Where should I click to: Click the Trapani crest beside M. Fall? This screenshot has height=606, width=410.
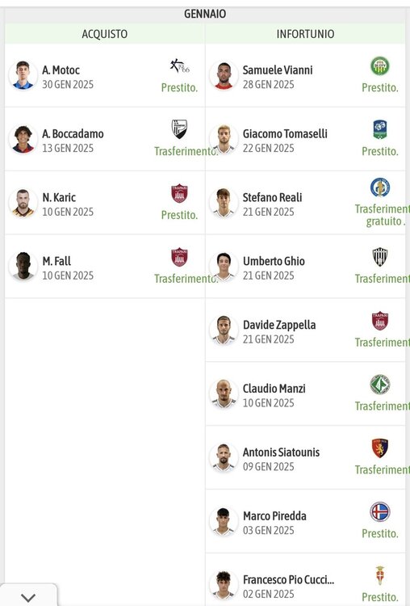coord(179,257)
